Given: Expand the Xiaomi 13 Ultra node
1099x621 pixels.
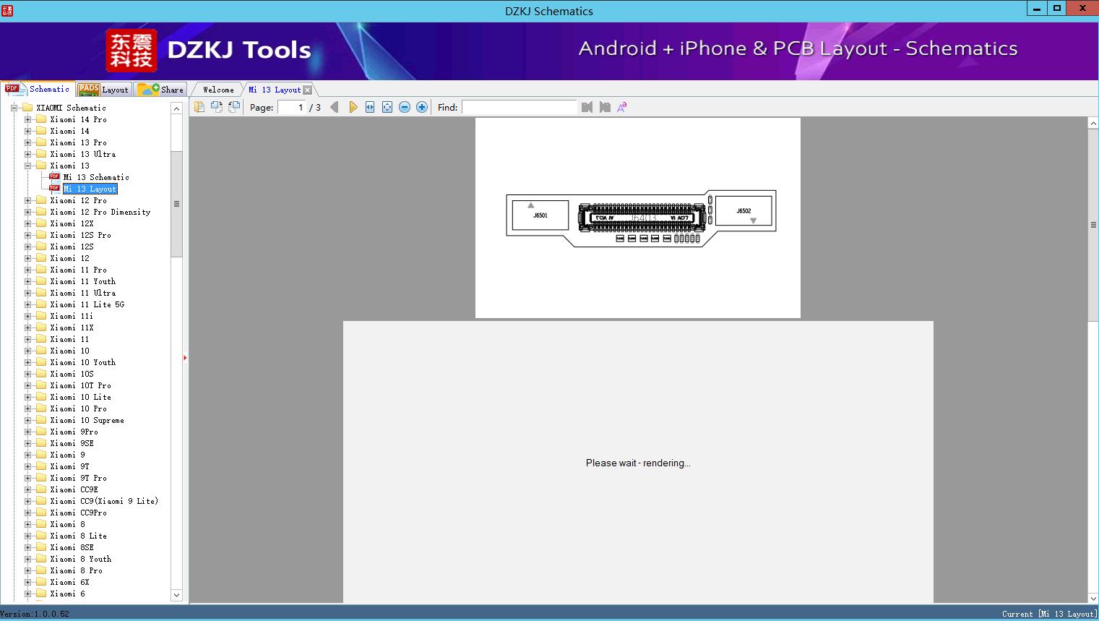Looking at the screenshot, I should pos(27,154).
